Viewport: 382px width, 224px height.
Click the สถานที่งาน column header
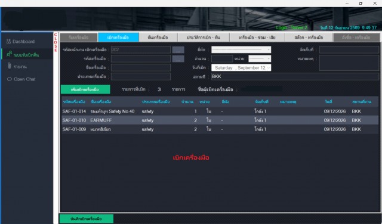point(362,102)
